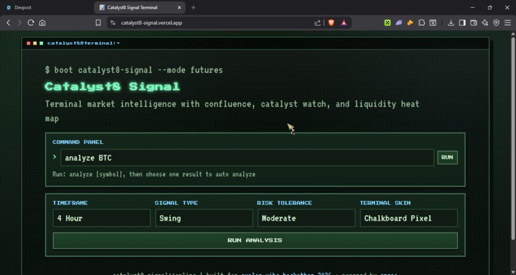The height and width of the screenshot is (275, 516).
Task: Close the Catalyst8 Signal Terminal tab
Action: (179, 8)
